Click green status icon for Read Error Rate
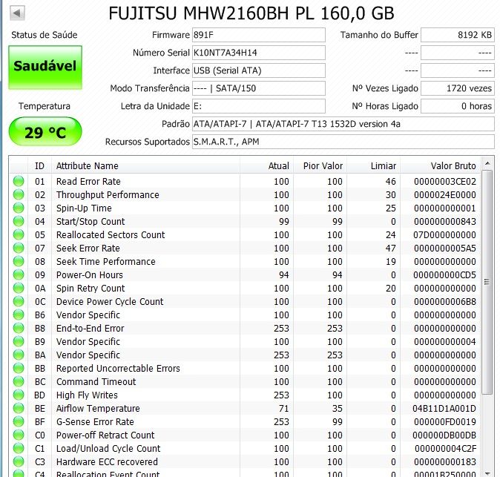This screenshot has width=500, height=477. click(x=19, y=182)
